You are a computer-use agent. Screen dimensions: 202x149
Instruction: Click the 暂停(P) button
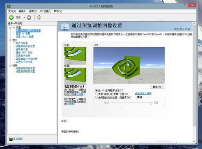click(x=157, y=87)
